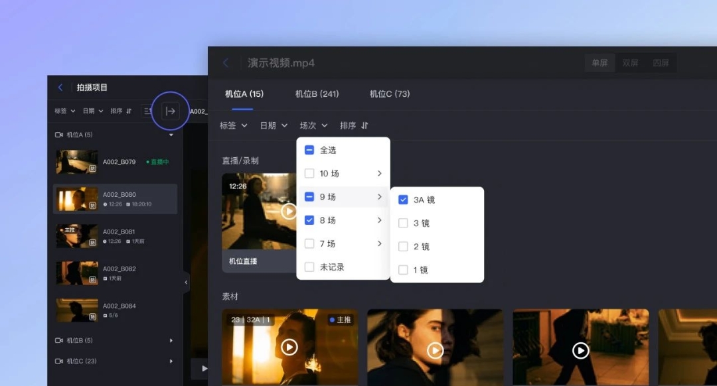Select 四屏 four-screen layout
This screenshot has height=386, width=717.
(x=661, y=63)
